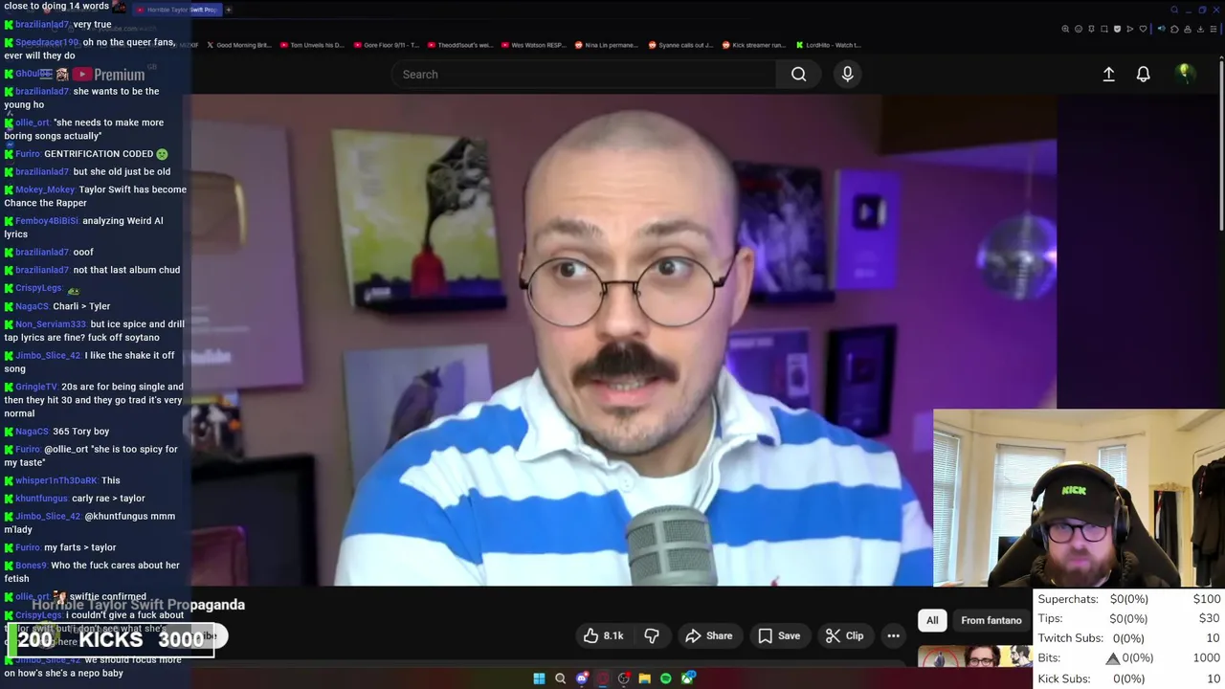
Task: Open the Good Morning Brit... bookmark
Action: coord(239,45)
